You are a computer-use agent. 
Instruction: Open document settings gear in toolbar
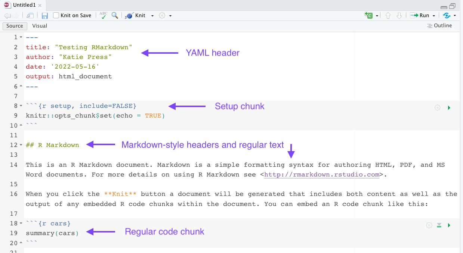[162, 16]
